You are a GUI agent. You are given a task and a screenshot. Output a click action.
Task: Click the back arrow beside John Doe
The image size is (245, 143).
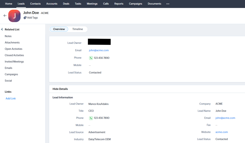tap(5, 16)
